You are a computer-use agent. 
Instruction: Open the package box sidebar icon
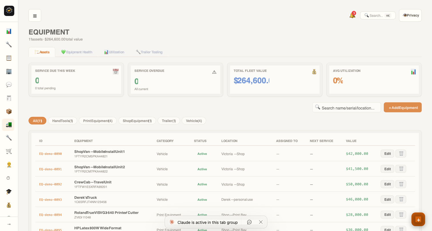(x=9, y=112)
